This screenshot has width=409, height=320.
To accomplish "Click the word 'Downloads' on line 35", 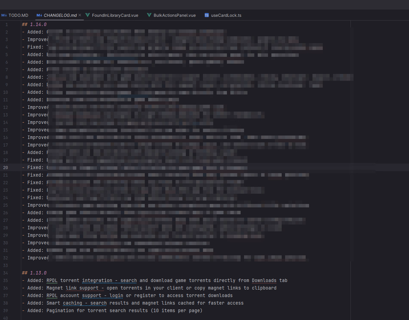I will pos(264,281).
